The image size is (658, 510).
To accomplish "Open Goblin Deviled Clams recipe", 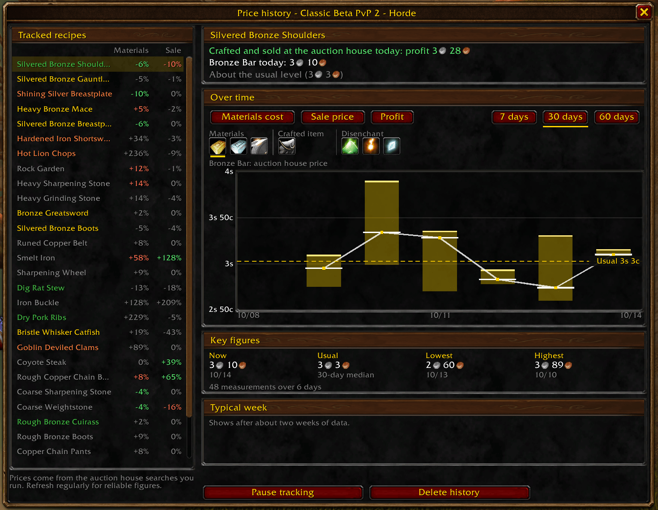I will tap(99, 347).
